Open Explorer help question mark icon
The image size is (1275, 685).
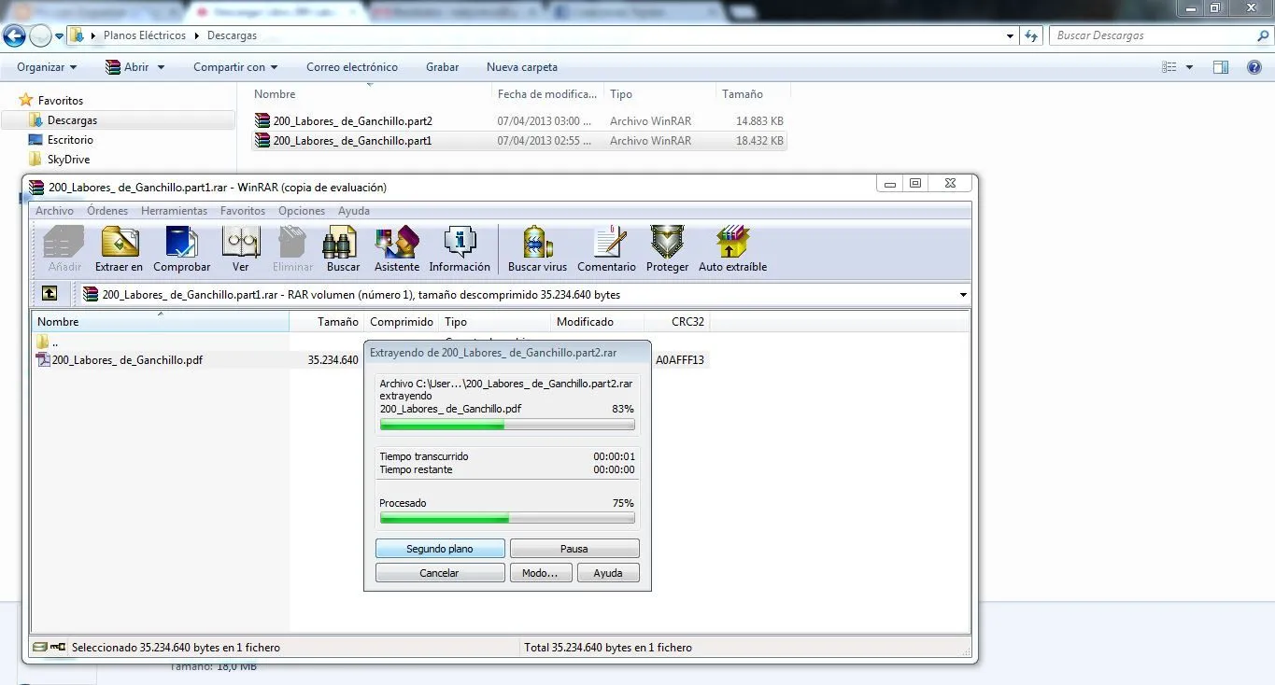click(1254, 67)
